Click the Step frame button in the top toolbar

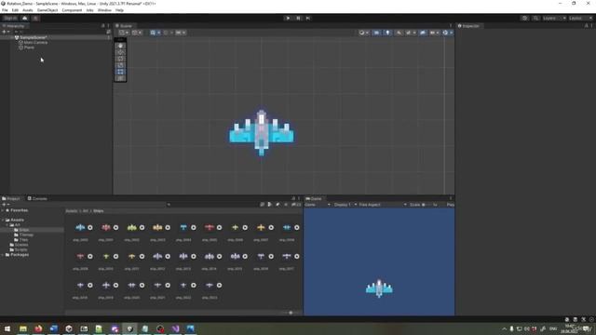pyautogui.click(x=308, y=19)
